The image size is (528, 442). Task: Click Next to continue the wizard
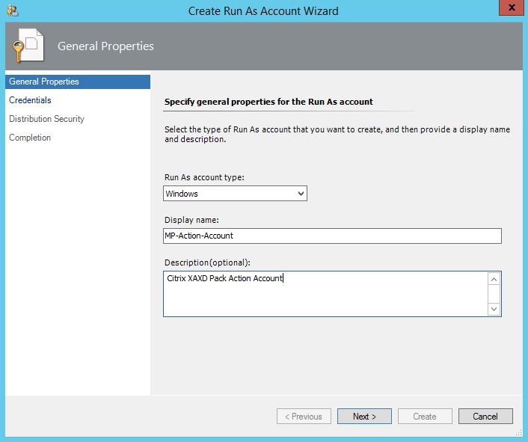click(x=364, y=417)
